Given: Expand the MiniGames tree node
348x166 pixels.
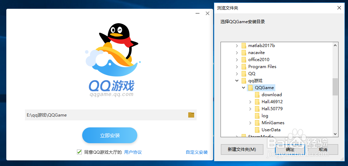Looking at the screenshot, I should click(x=250, y=123).
